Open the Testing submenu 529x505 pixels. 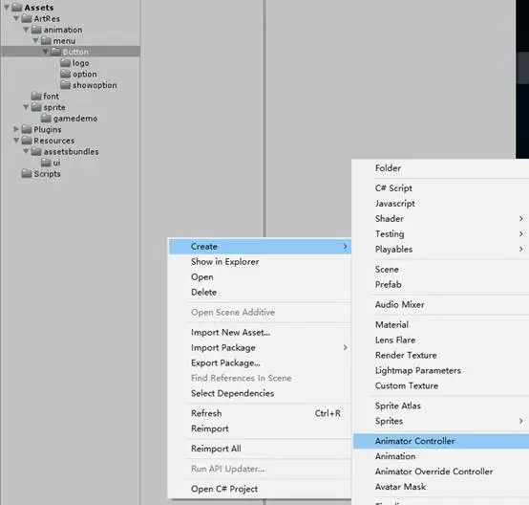click(441, 233)
